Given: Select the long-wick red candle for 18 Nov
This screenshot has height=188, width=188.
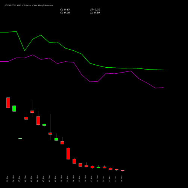Looking at the screenshot, I should tap(50, 133).
